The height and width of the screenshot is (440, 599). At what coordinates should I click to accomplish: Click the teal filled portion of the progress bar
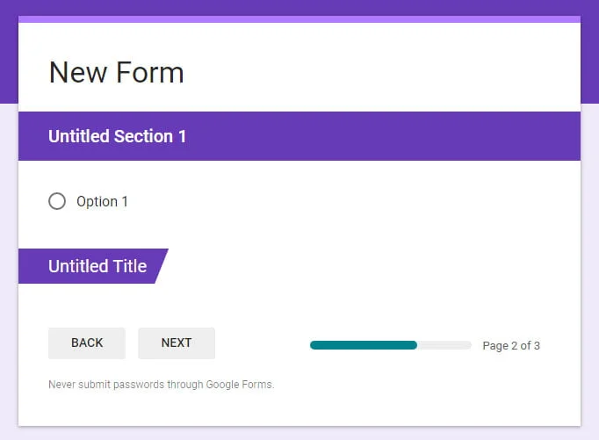point(363,345)
